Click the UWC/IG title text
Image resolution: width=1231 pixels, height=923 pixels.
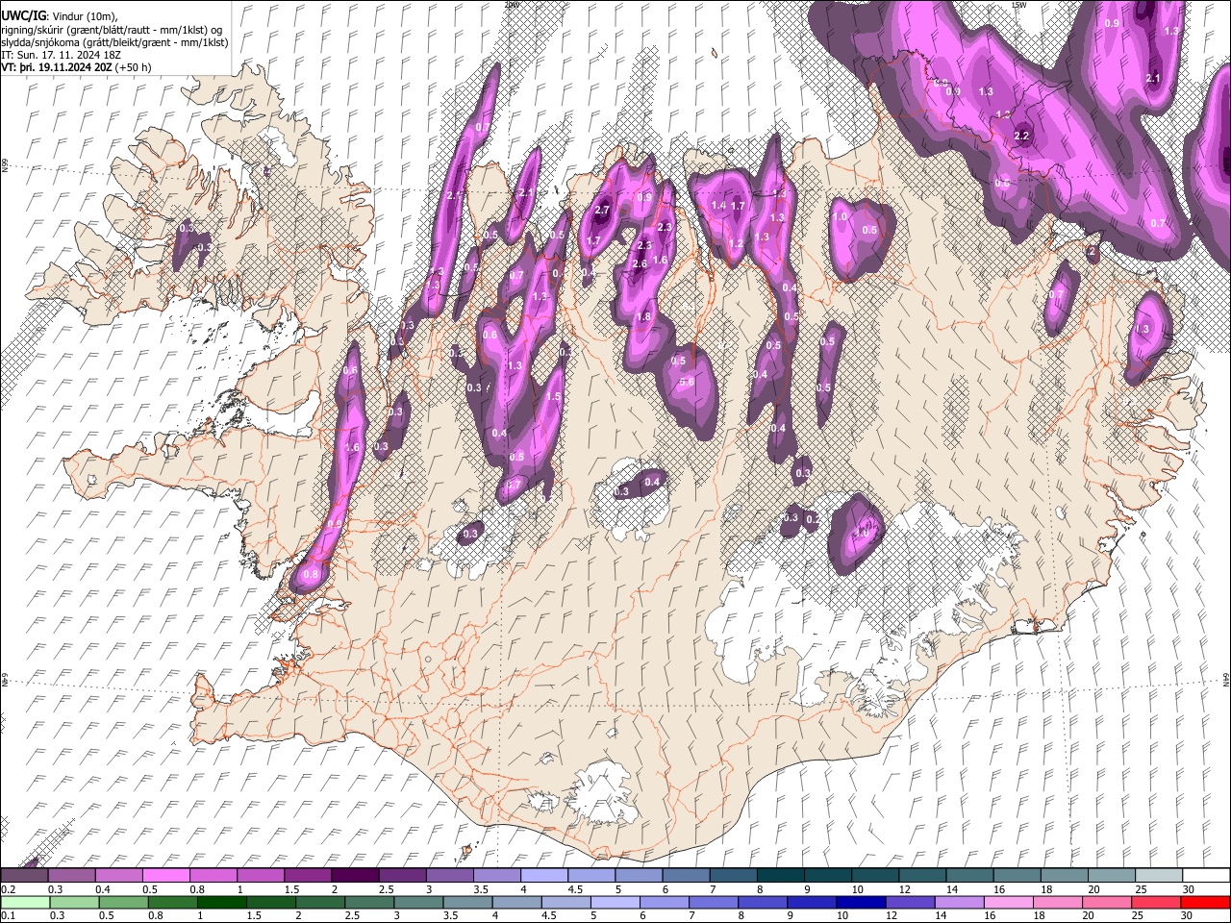(23, 16)
